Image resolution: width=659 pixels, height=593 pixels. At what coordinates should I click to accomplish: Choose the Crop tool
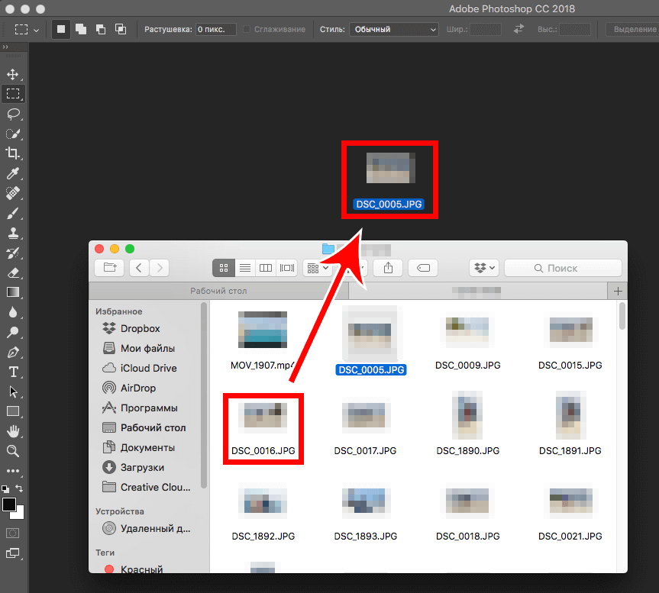tap(13, 153)
